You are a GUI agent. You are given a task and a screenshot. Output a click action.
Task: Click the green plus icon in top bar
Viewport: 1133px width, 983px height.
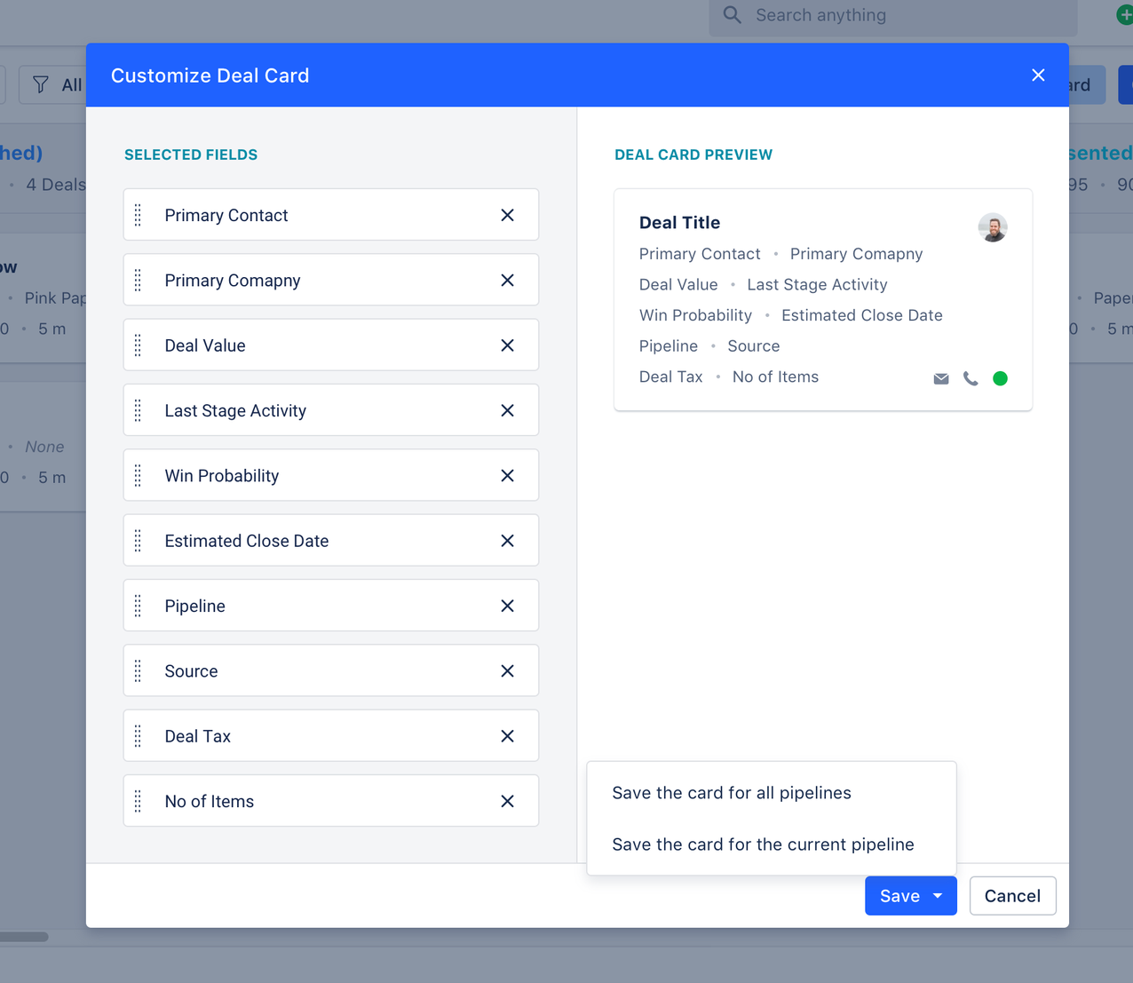[x=1124, y=15]
